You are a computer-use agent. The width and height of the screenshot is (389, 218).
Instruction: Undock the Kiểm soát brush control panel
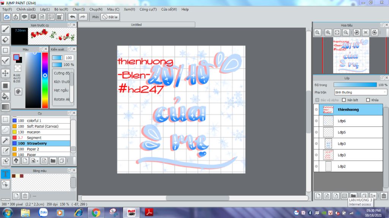click(x=70, y=49)
